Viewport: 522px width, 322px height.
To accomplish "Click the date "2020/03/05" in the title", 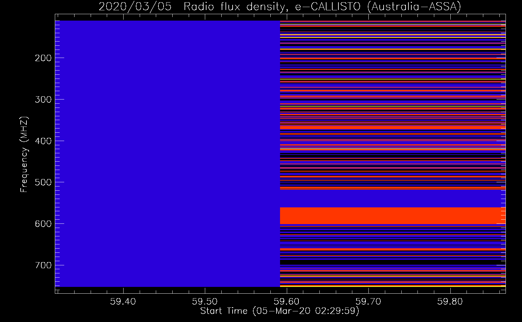I will point(135,6).
